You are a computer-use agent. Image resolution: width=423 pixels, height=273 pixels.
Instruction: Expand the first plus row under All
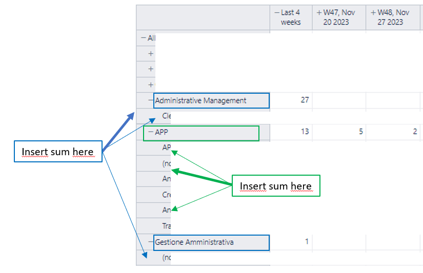click(151, 54)
